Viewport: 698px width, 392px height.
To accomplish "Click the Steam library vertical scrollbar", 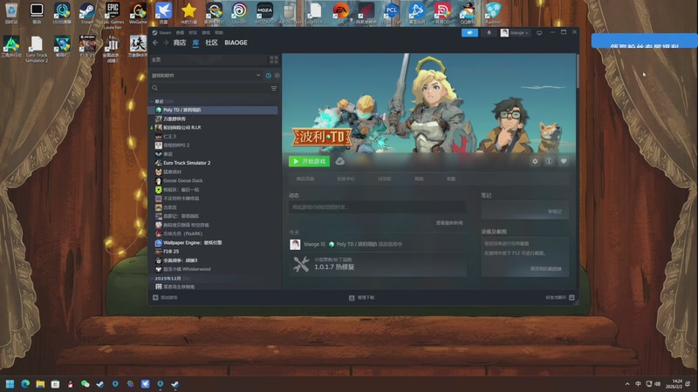I will click(578, 71).
